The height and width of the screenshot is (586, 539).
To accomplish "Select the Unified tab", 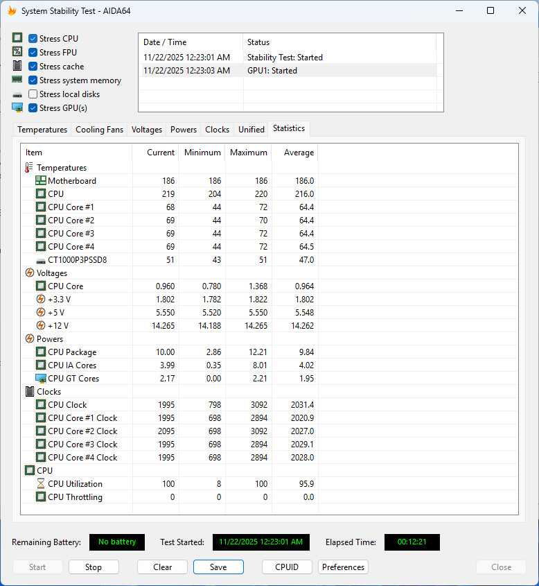I will 251,130.
